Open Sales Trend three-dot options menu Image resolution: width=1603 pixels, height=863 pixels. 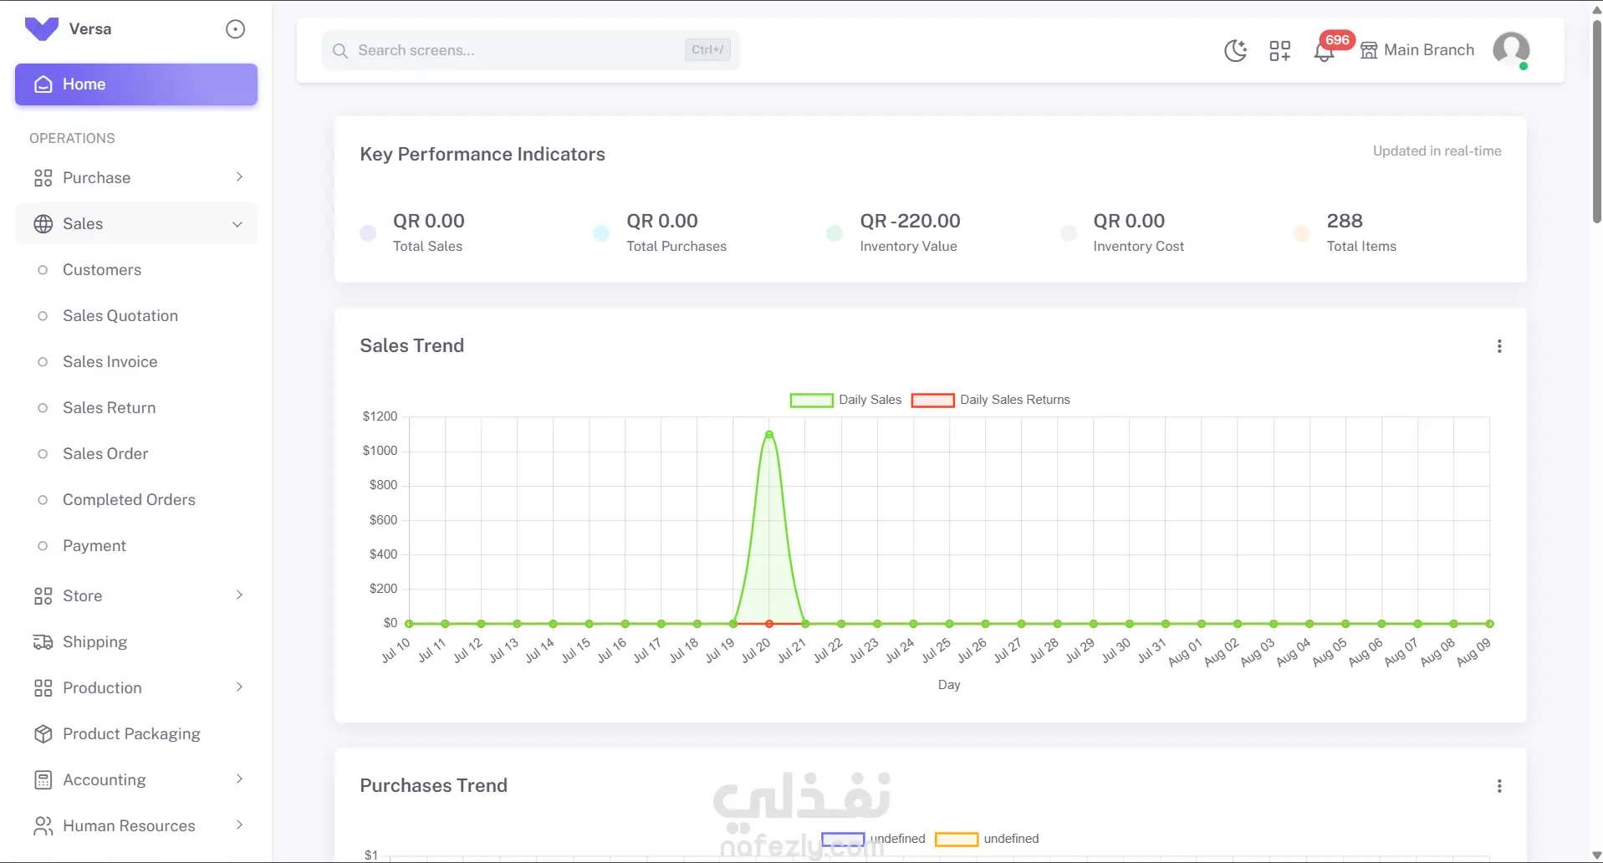(1499, 346)
